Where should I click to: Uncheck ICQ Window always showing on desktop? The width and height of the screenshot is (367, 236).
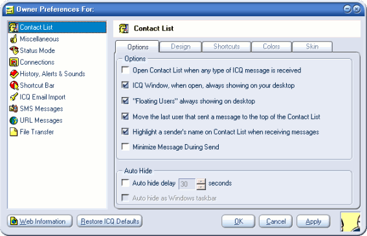click(125, 85)
